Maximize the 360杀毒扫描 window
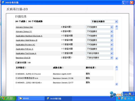Image resolution: width=135 pixels, height=101 pixels. 128,3
